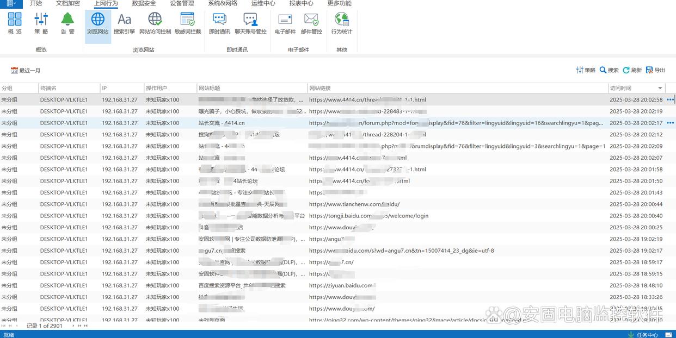Open 聊天账号管控 chat account control
676x338 pixels.
[x=250, y=23]
